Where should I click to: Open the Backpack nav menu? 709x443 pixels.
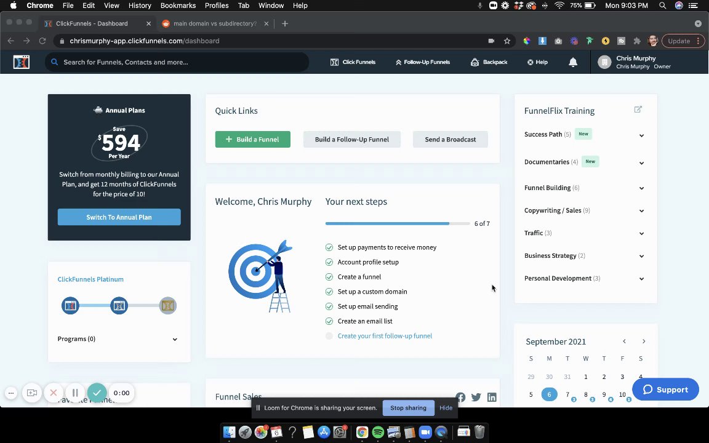(x=489, y=62)
